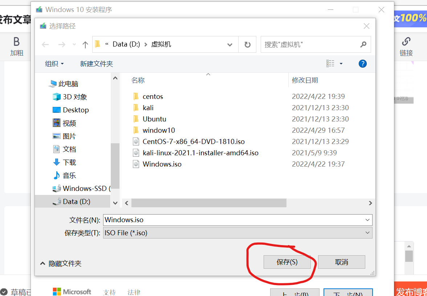Screen dimensions: 427x296
Task: Open the view options dropdown arrow
Action: [x=341, y=64]
